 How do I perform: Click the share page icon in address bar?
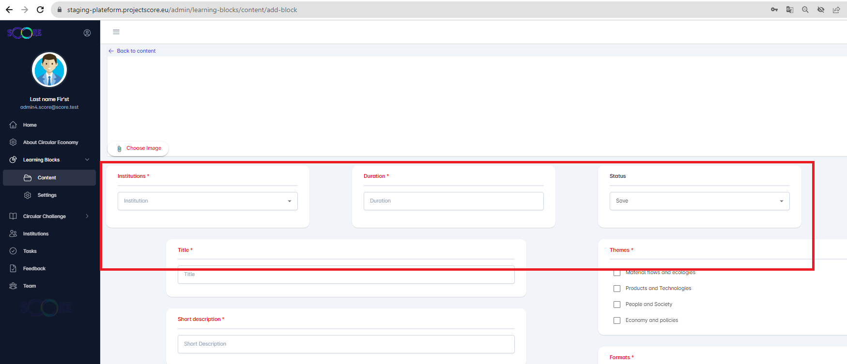point(836,10)
